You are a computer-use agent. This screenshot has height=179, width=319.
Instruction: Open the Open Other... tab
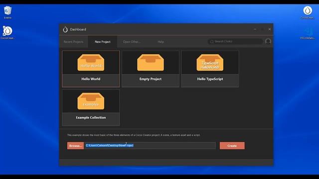point(132,42)
